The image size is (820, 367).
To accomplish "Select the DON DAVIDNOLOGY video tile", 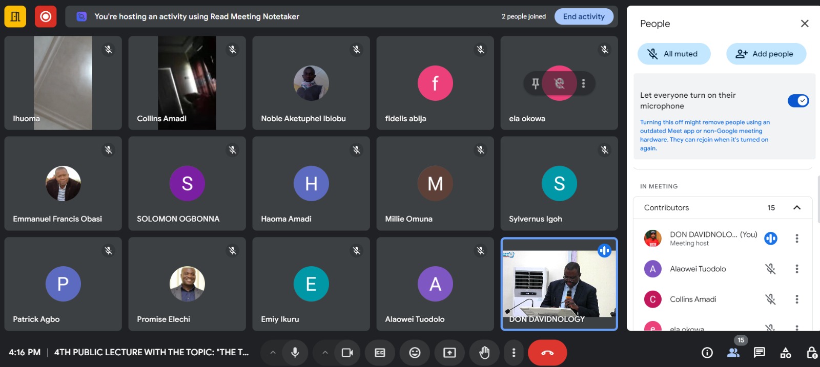I will (559, 284).
